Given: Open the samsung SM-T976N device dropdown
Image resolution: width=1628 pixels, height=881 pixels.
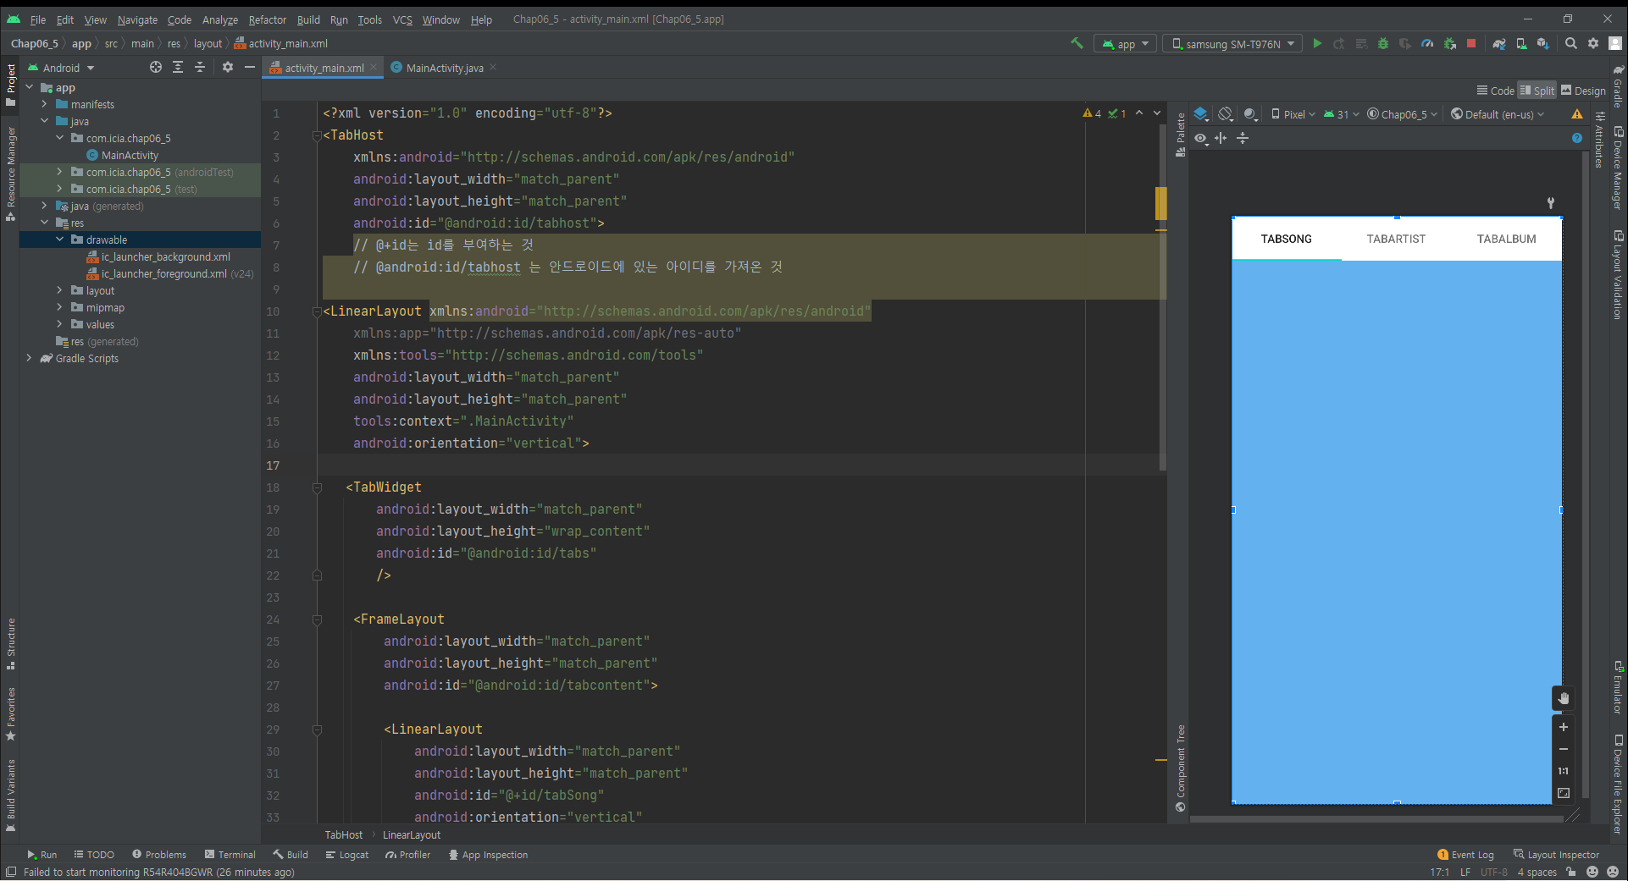Looking at the screenshot, I should (x=1232, y=44).
